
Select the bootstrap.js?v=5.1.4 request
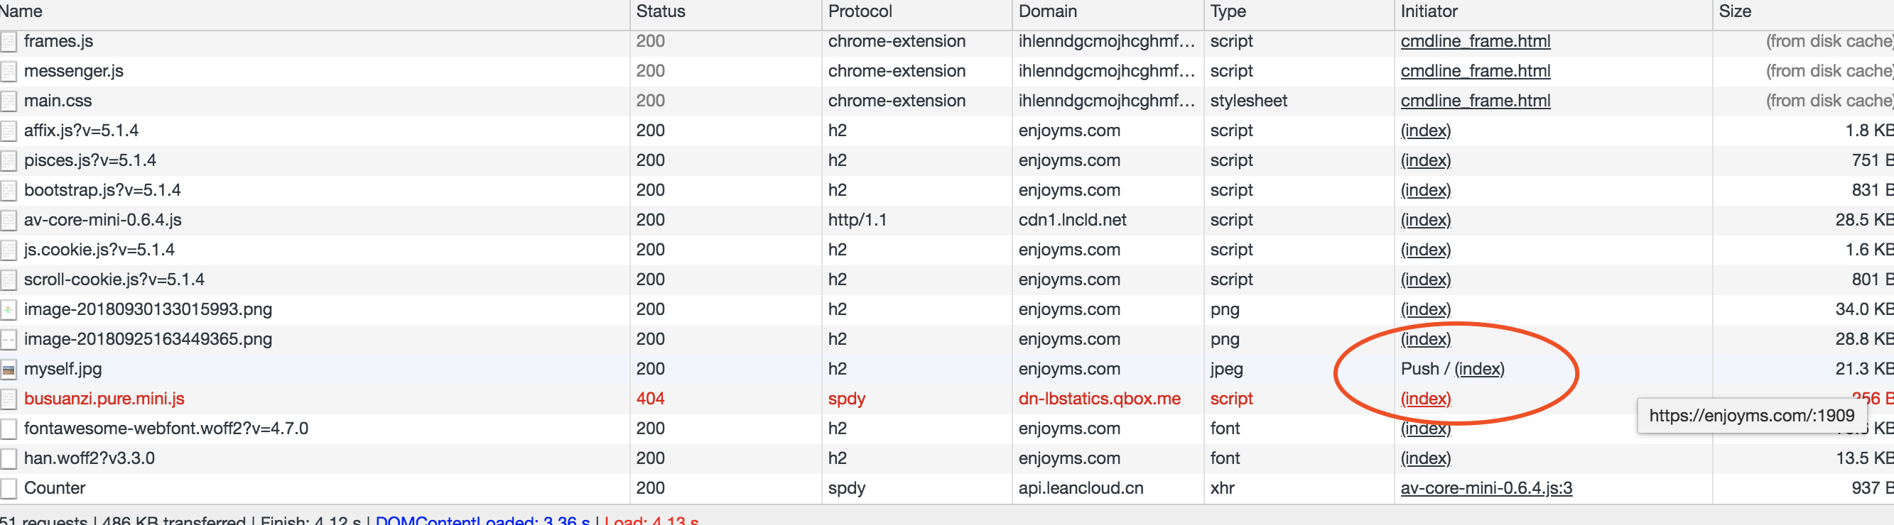coord(102,190)
